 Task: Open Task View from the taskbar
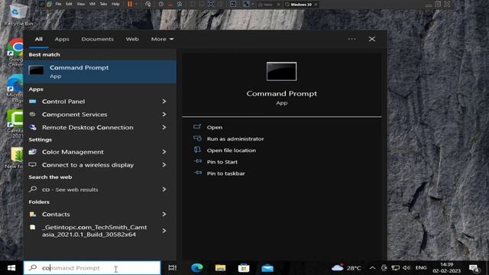(173, 268)
